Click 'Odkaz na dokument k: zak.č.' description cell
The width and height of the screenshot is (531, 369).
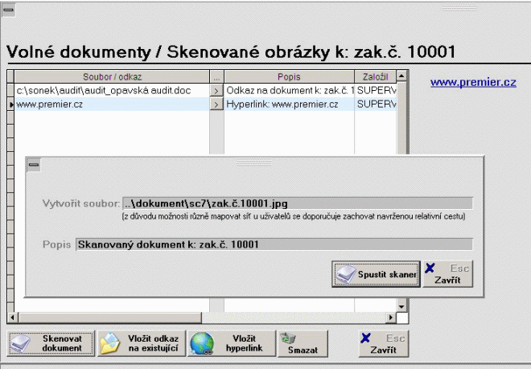[289, 90]
